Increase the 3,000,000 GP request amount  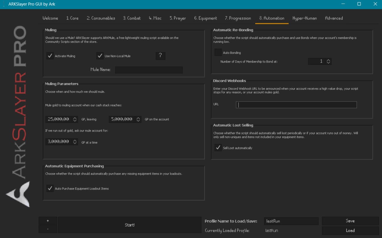pos(75,140)
